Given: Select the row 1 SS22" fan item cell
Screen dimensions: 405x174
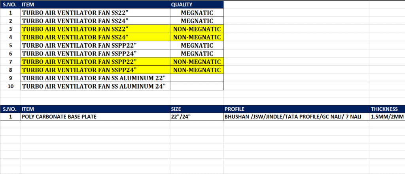Looking at the screenshot, I should [95, 13].
